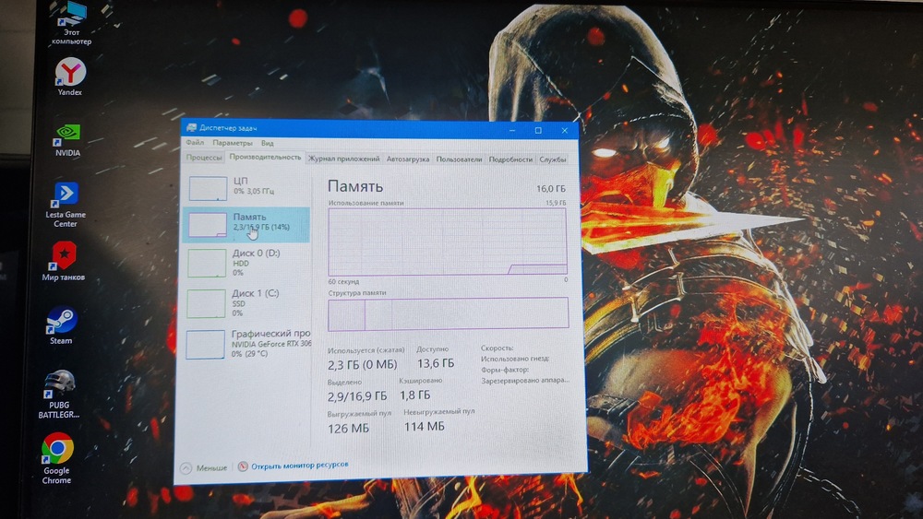Open the Этот компьютер desktop icon
Screen dimensions: 923x519
72,23
